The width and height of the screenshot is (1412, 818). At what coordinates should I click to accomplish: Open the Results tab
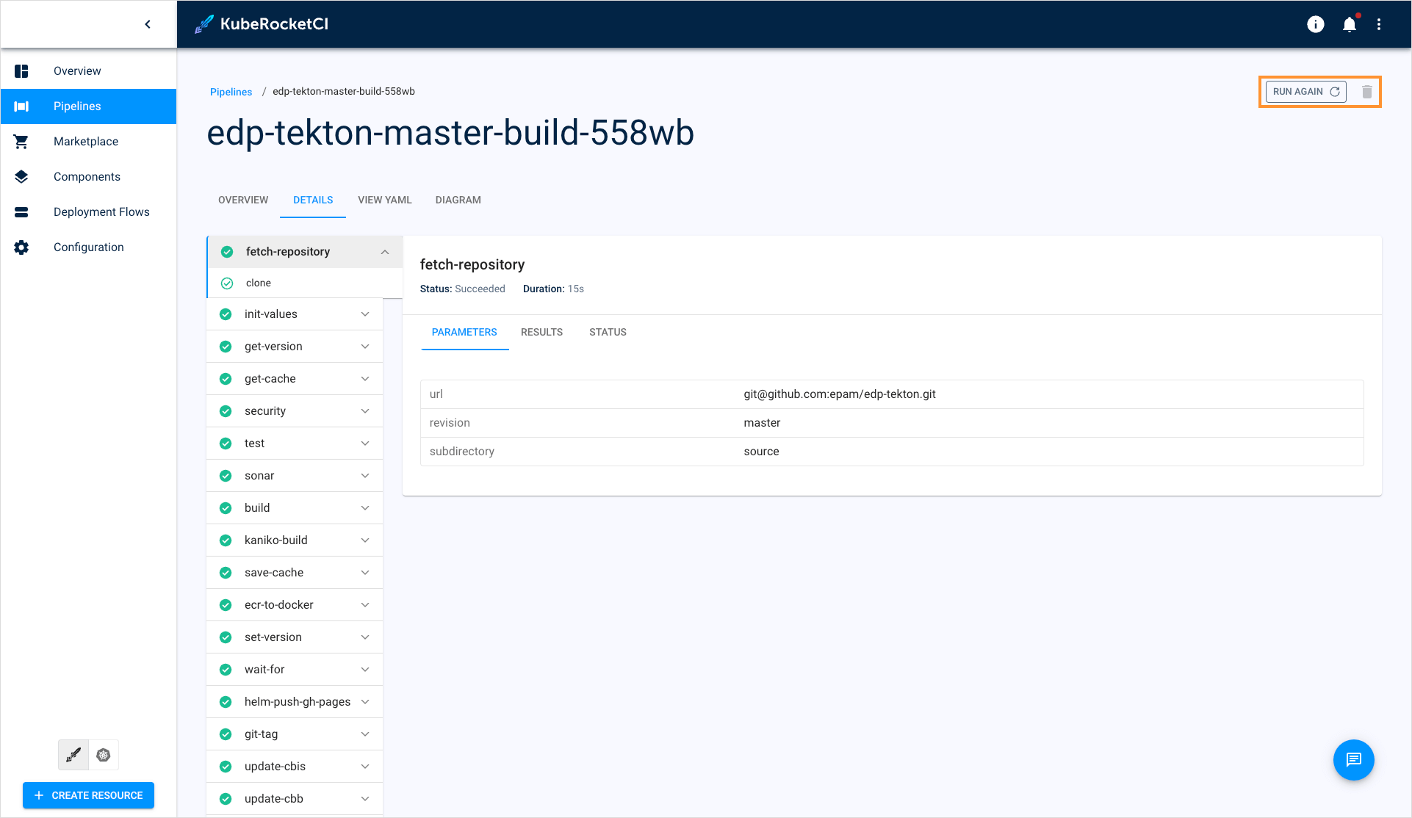[541, 332]
